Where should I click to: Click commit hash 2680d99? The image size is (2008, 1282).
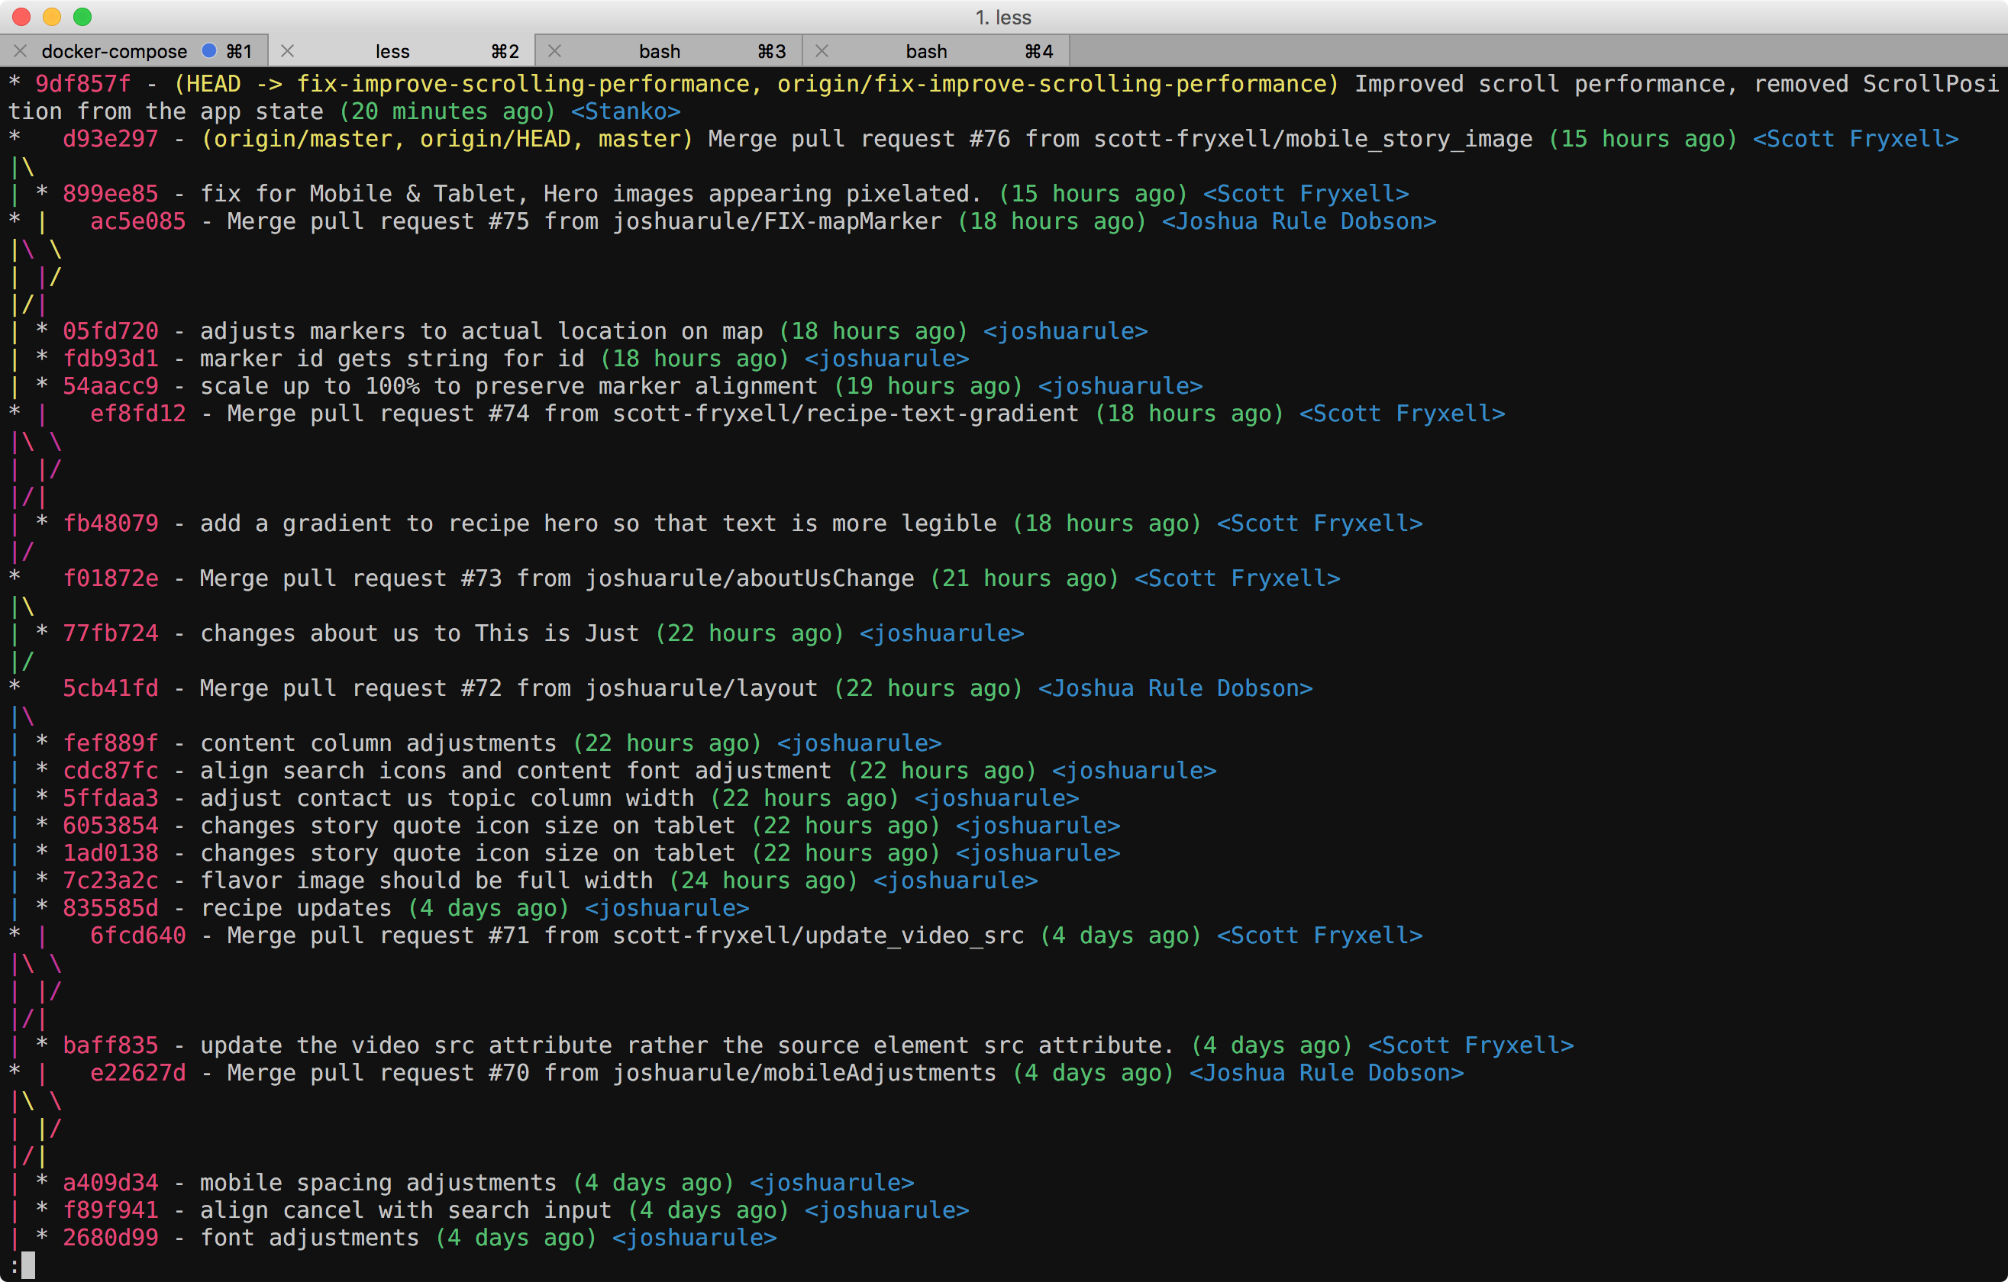110,1239
